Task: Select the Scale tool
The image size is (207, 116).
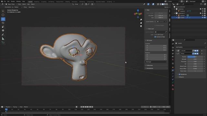Action: point(3,27)
